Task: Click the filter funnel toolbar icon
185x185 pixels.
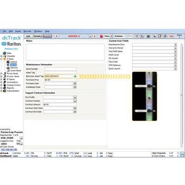Action: tap(137, 36)
